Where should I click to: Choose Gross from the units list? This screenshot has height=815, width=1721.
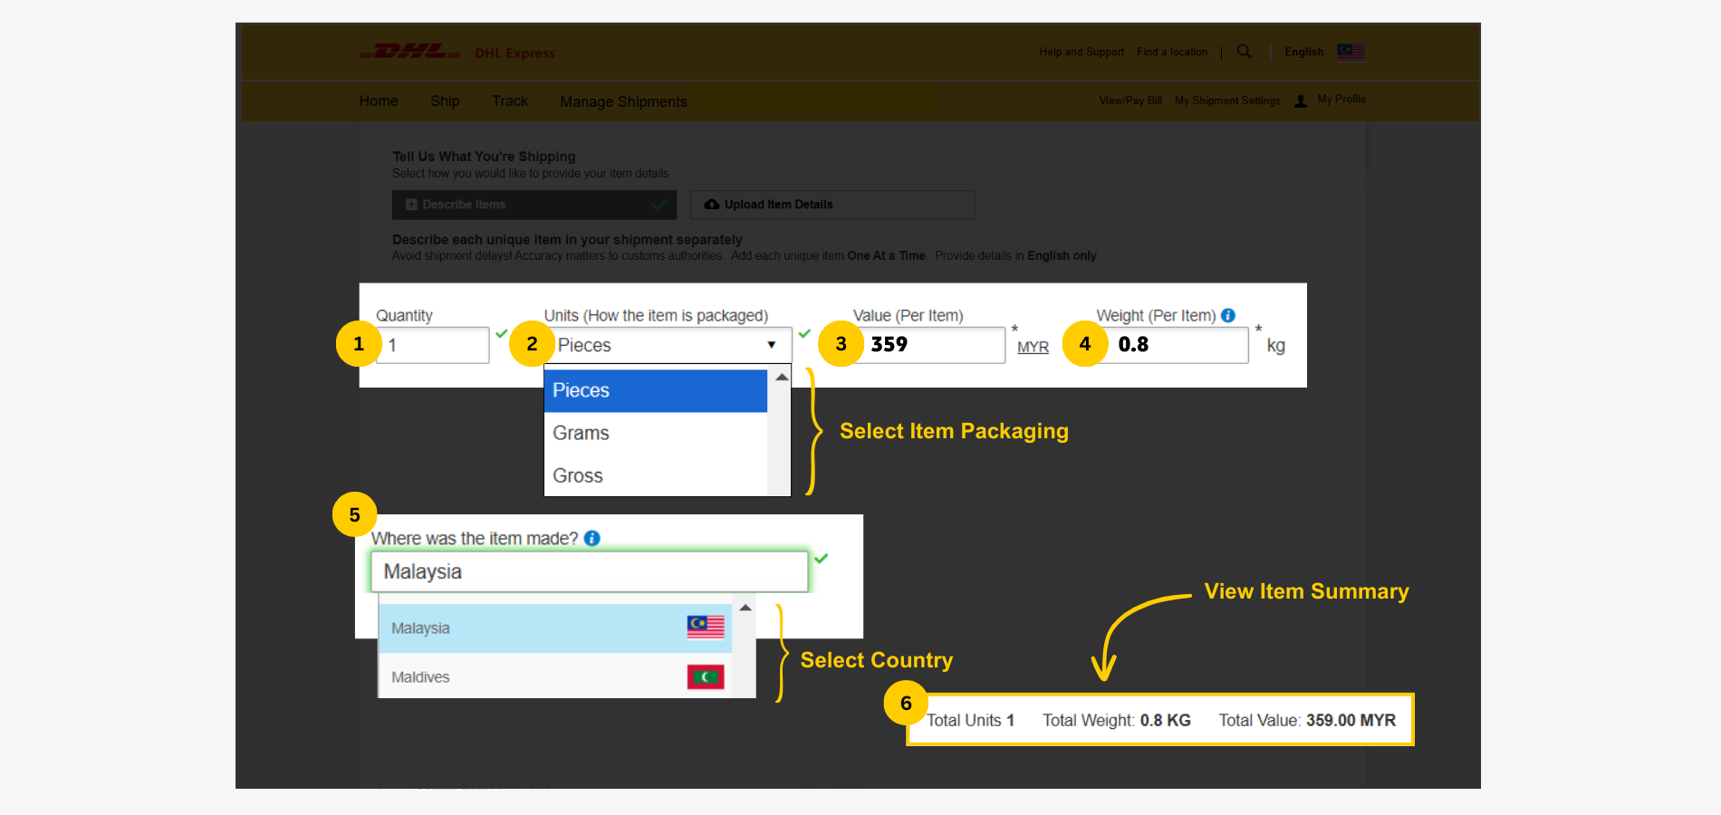[x=656, y=475]
